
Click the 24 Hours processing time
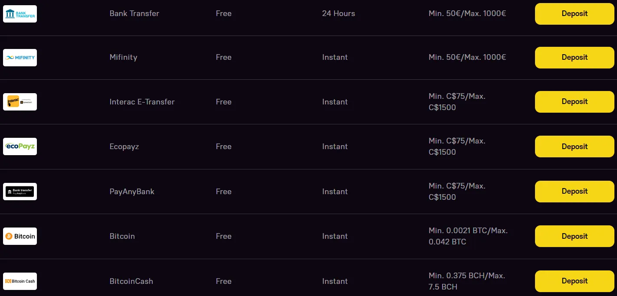[338, 13]
